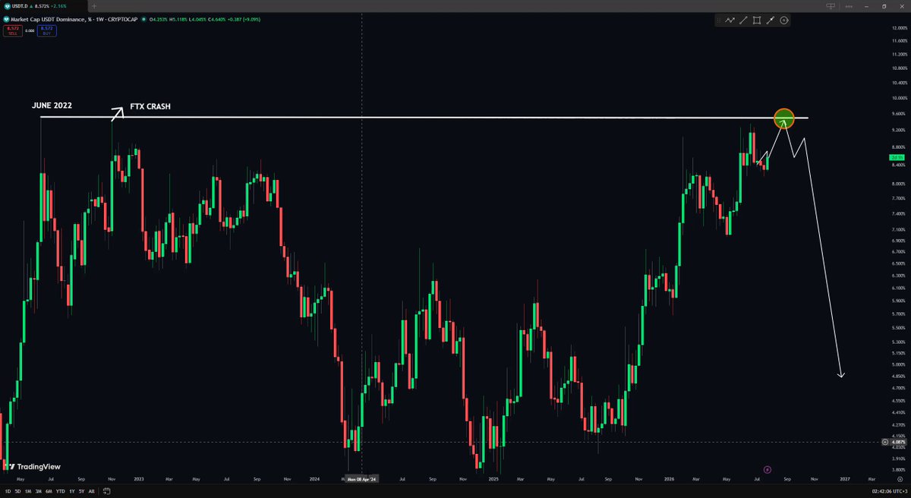The height and width of the screenshot is (498, 911).
Task: Click the 0.000 spread value
Action: tap(29, 30)
